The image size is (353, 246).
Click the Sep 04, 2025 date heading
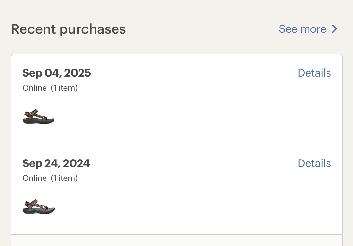(x=57, y=73)
